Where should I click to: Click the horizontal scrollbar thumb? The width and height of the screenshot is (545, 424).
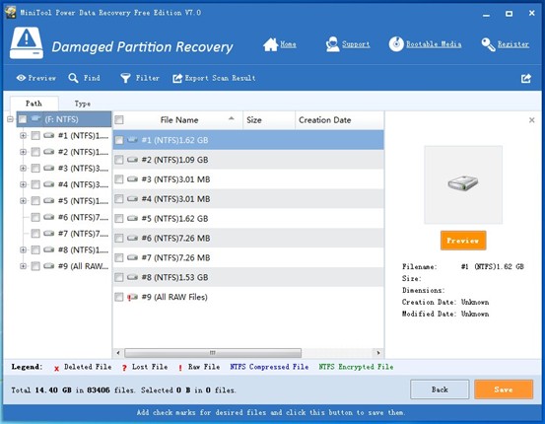[213, 353]
